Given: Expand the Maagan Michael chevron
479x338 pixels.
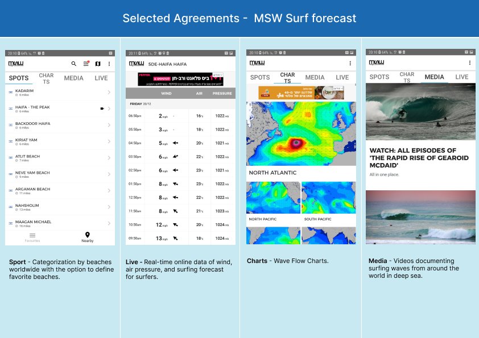Looking at the screenshot, I should (109, 223).
